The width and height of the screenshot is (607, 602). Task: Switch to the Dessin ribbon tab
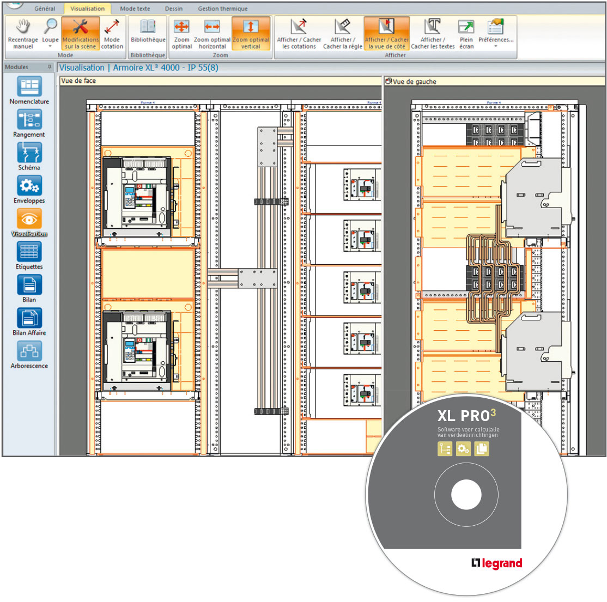(x=174, y=9)
